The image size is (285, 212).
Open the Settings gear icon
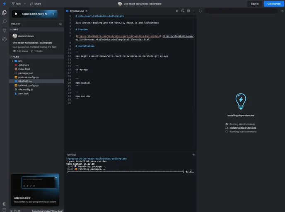pyautogui.click(x=5, y=39)
